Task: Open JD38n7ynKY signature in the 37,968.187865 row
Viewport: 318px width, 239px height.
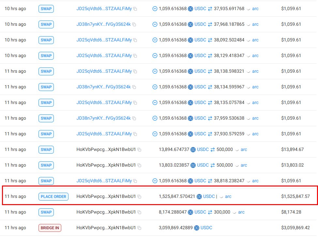Action: [103, 24]
